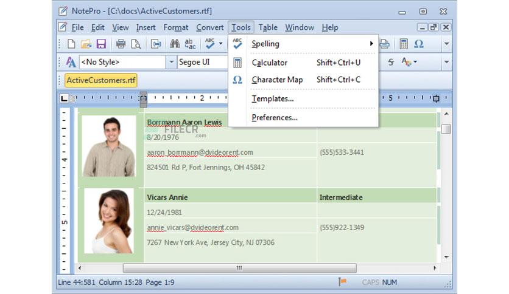Click phone number (555)533-3441

[342, 152]
